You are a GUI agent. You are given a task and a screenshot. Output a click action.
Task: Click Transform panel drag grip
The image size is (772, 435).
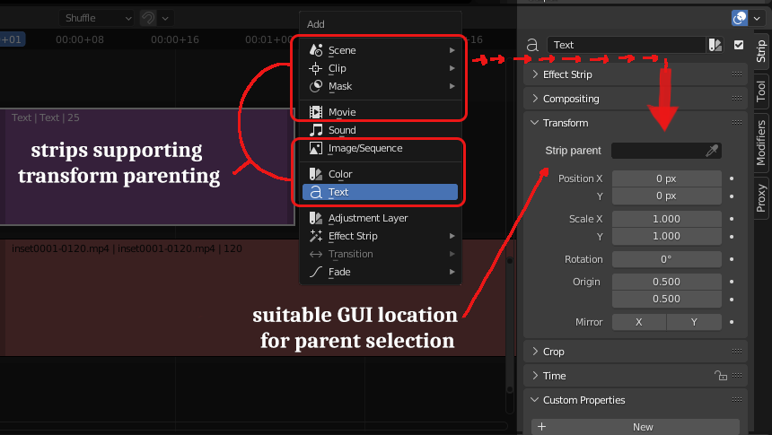click(x=737, y=123)
